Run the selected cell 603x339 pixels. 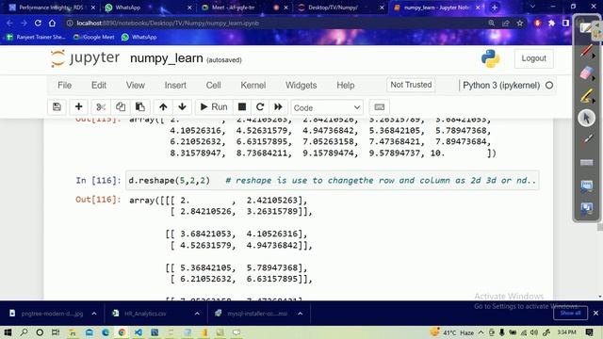(x=214, y=106)
